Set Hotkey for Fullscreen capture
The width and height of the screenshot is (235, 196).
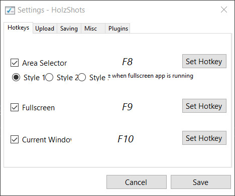204,106
